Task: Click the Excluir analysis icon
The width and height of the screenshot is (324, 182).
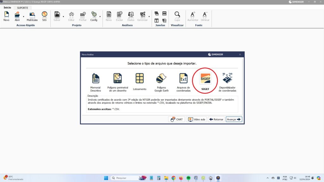Action: pyautogui.click(x=119, y=16)
